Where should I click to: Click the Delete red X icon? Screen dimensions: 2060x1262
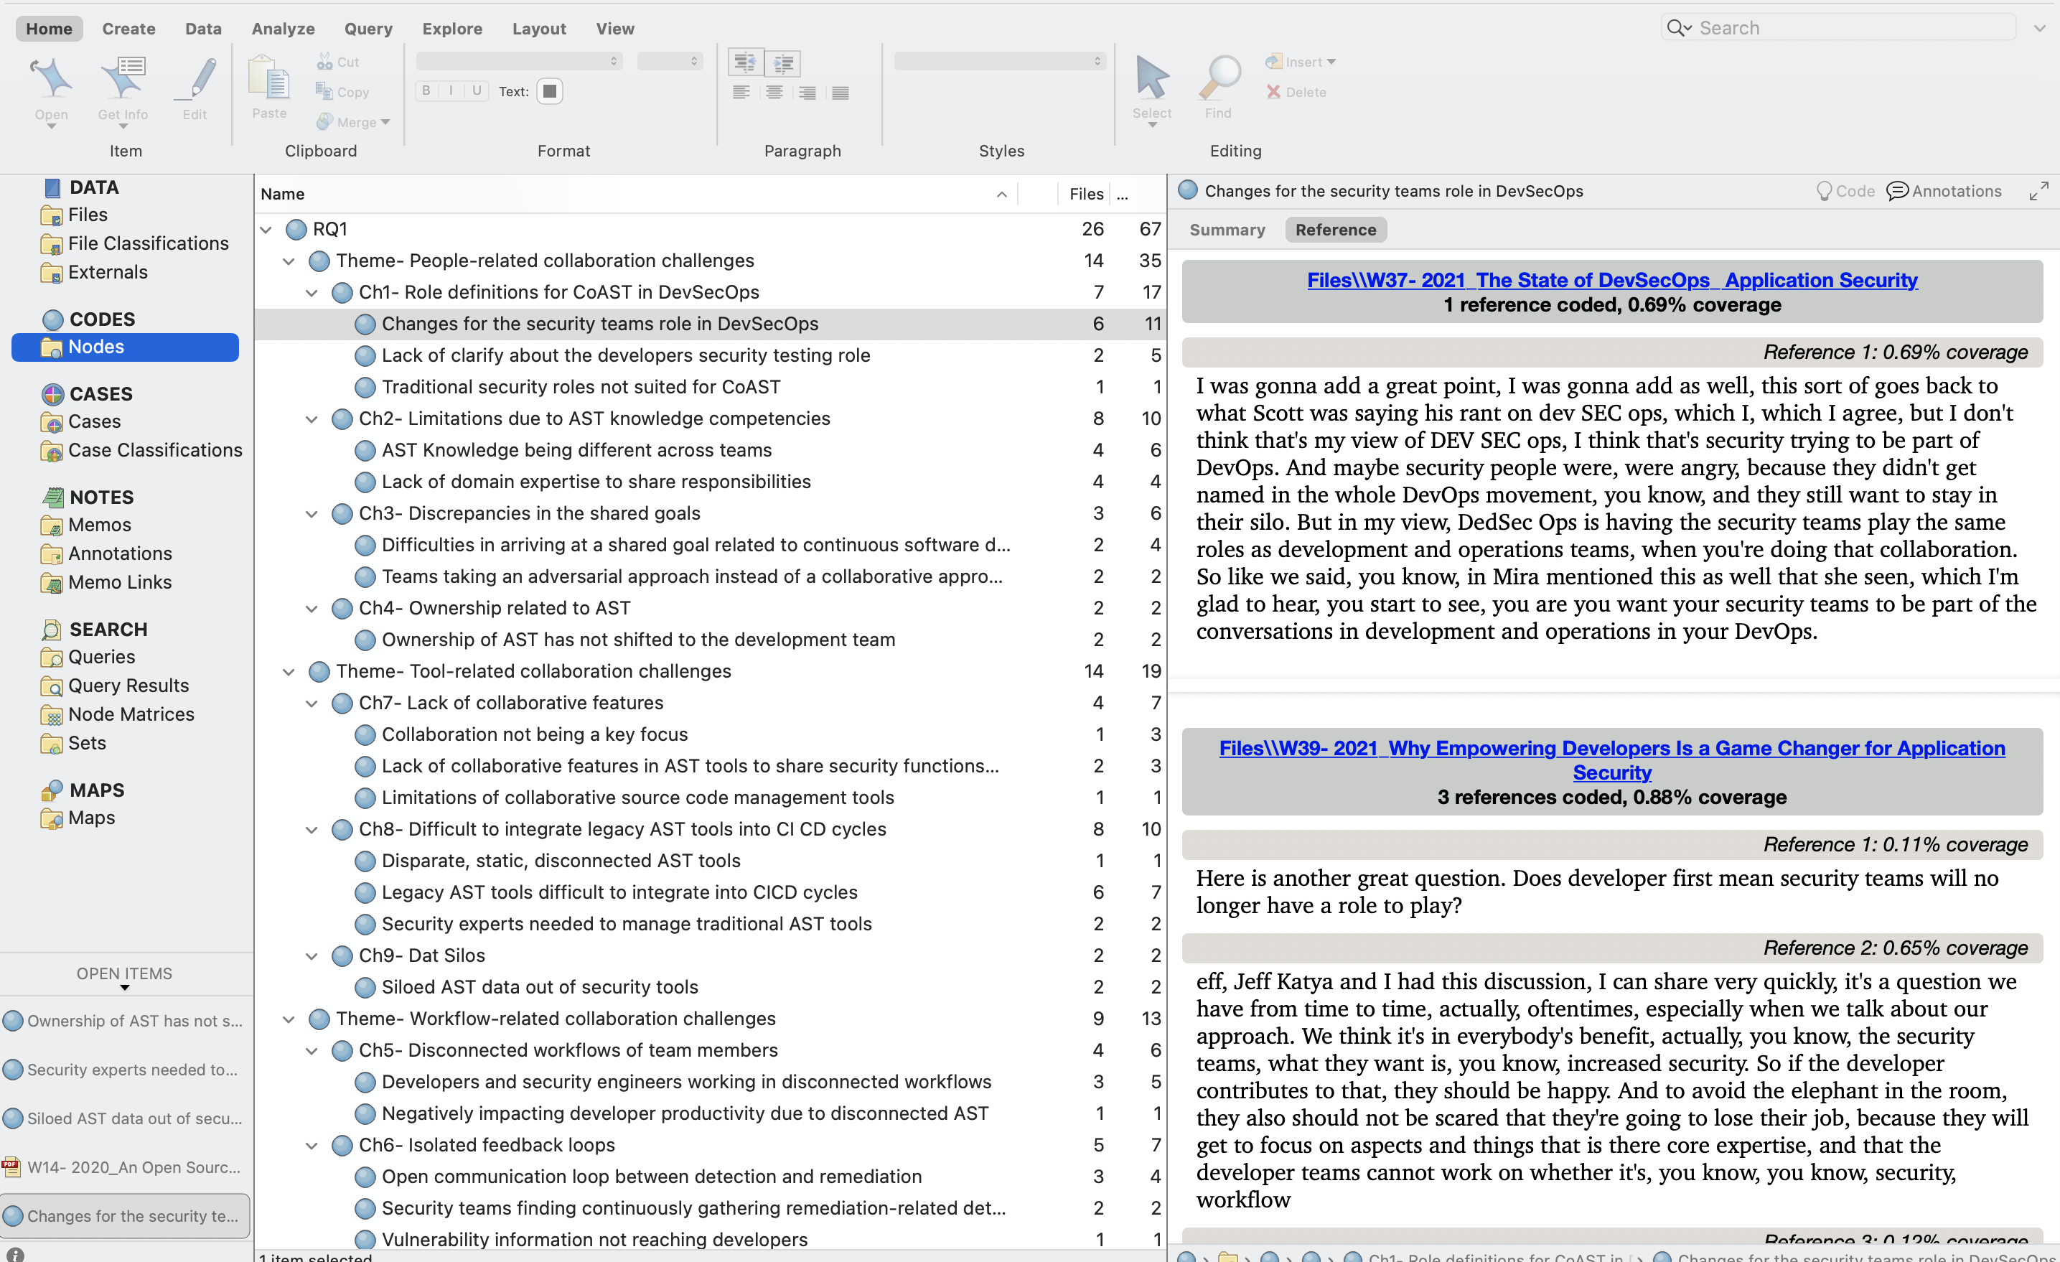click(1273, 91)
